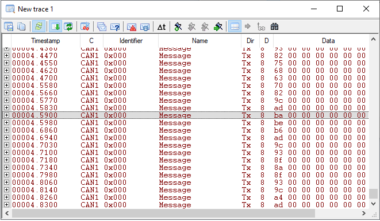Click the Name column header
Viewport: 380px width, 221px height.
pos(199,41)
